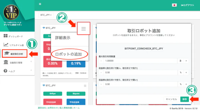Click the VIP badge logo
The height and width of the screenshot is (111, 200).
[11, 12]
